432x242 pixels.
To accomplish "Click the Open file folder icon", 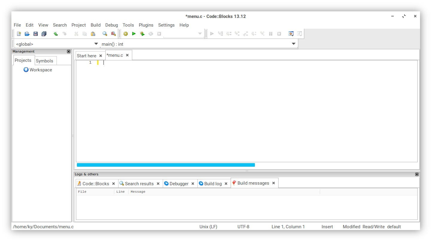I will (27, 34).
